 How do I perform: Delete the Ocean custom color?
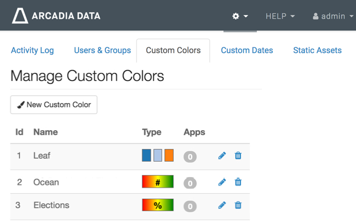coord(238,182)
